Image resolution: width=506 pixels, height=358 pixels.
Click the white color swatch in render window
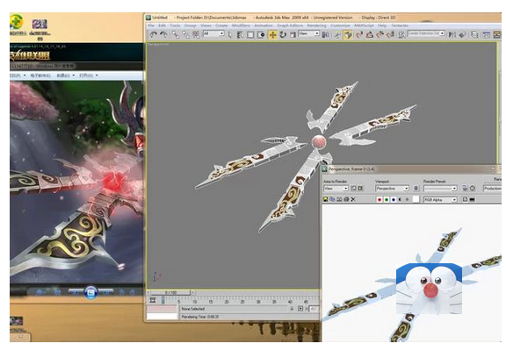pyautogui.click(x=416, y=200)
